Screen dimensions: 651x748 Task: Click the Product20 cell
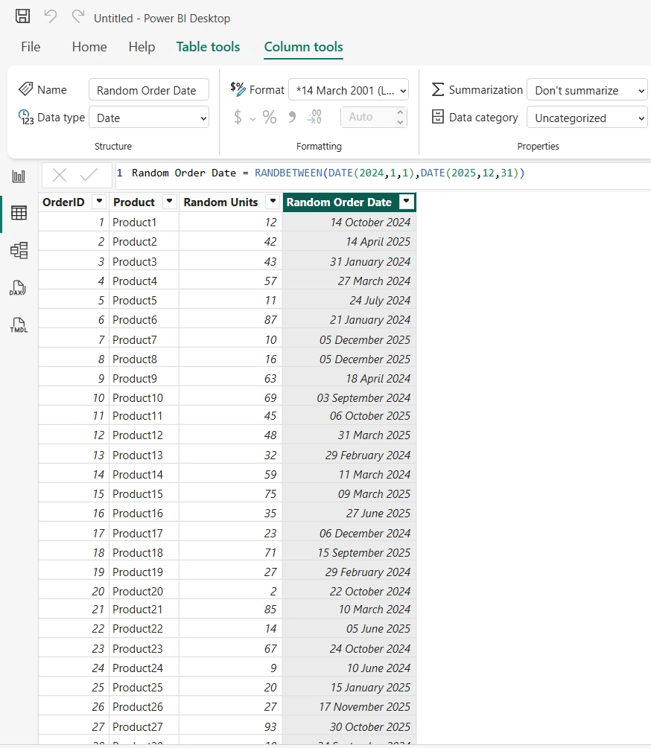tap(144, 592)
